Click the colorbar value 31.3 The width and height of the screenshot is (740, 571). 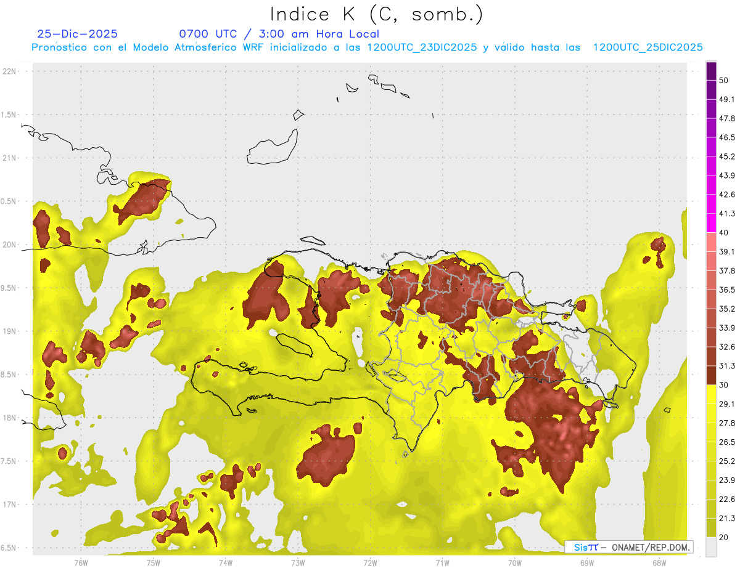click(x=726, y=366)
